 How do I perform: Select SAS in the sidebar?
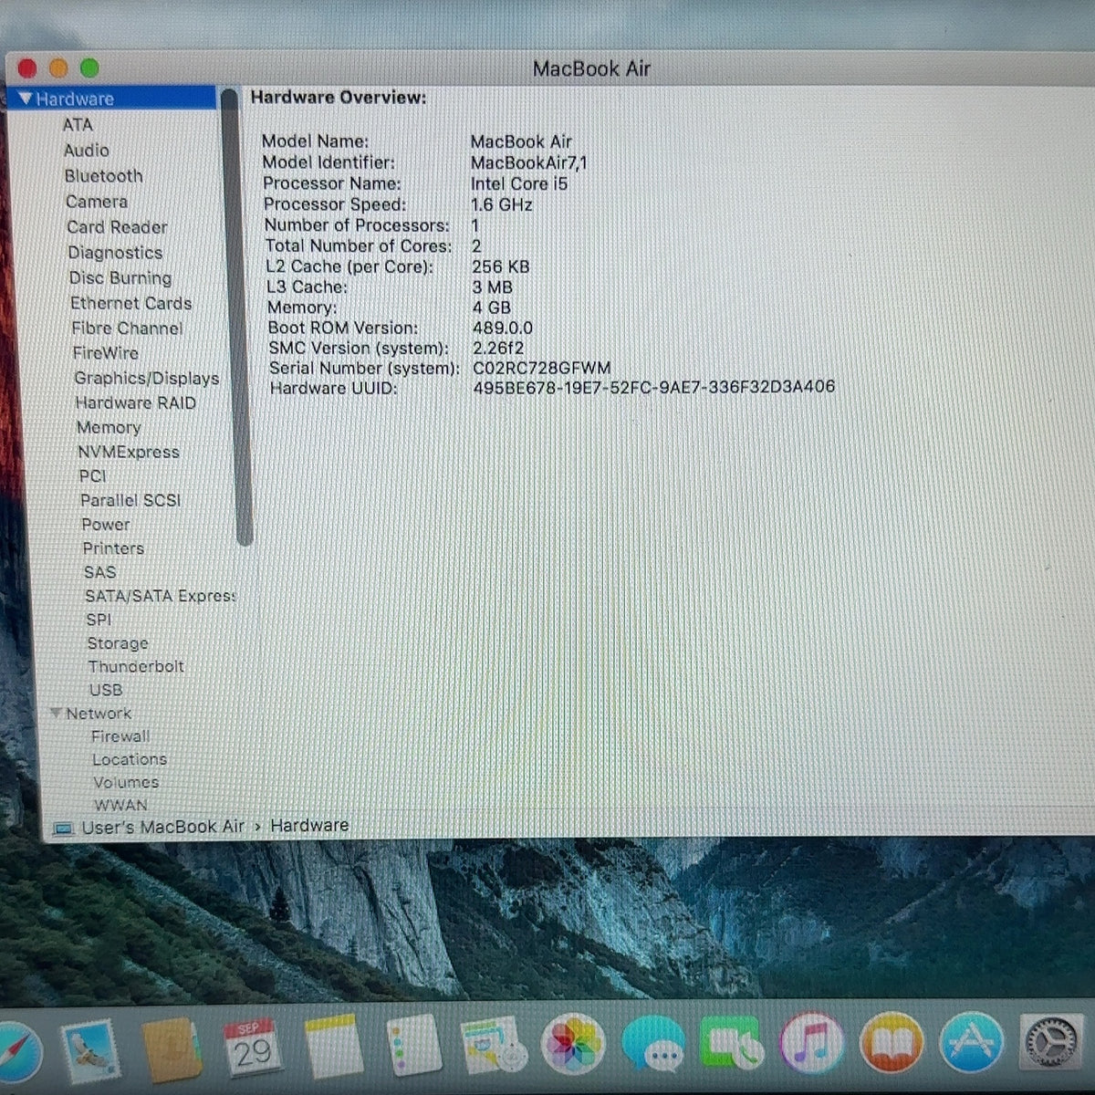point(99,572)
